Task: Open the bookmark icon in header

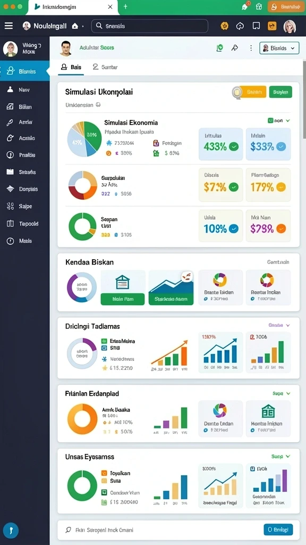Action: coord(257,26)
